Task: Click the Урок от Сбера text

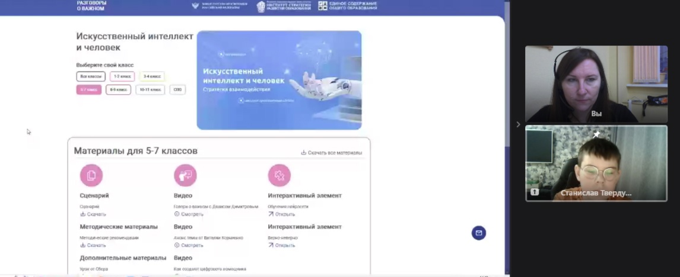Action: (x=94, y=269)
